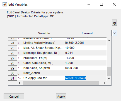The height and width of the screenshot is (101, 121).
Task: Click the Limiting Velocity(m/sec) cell
Action: point(44,43)
